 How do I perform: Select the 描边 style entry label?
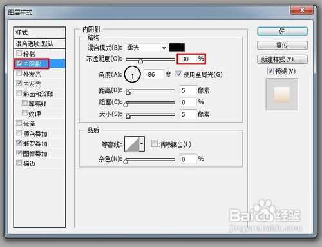pyautogui.click(x=29, y=163)
